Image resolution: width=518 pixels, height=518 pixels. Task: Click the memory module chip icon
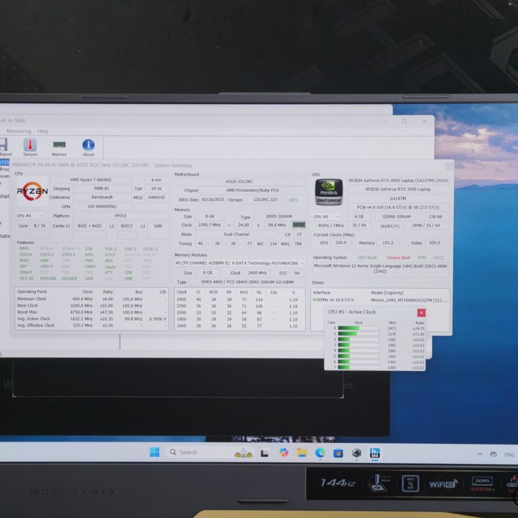coord(299,225)
